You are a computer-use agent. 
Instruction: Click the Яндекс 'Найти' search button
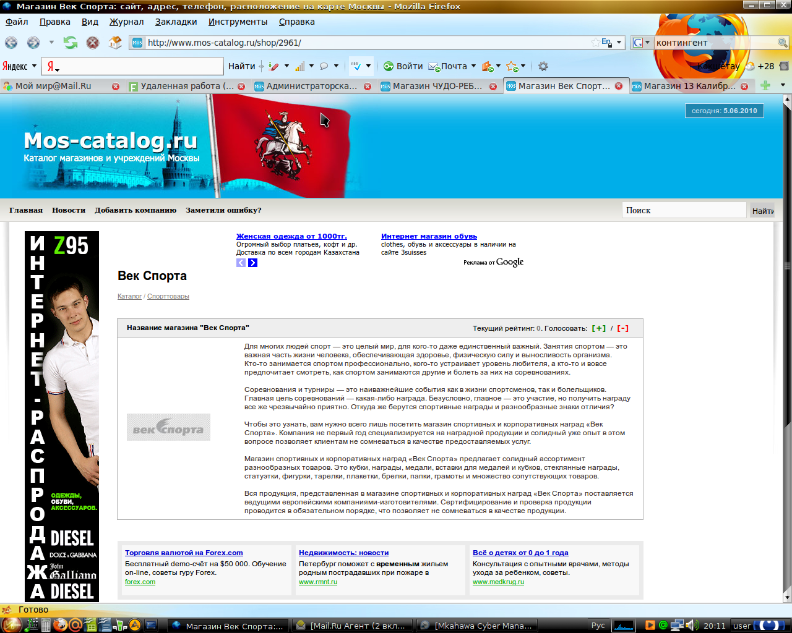click(241, 66)
